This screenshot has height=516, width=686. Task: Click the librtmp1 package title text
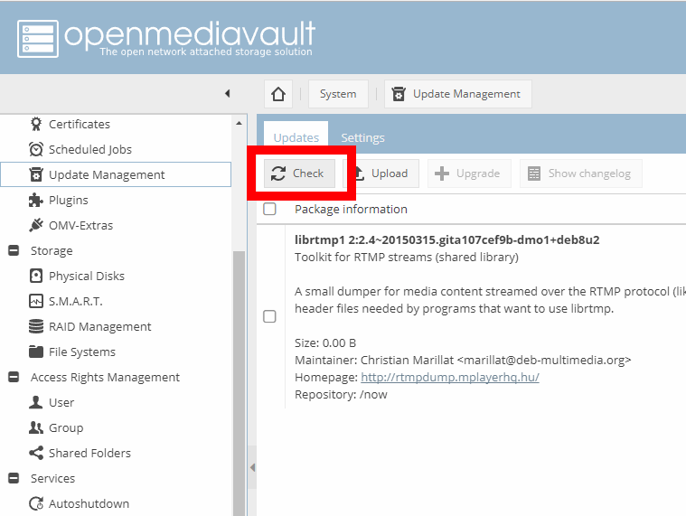(447, 240)
